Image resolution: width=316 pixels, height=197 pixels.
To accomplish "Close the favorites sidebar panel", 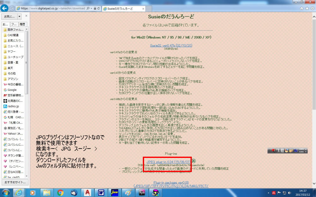I will pyautogui.click(x=26, y=16).
